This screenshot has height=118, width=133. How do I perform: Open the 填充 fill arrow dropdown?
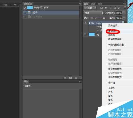pos(124,18)
